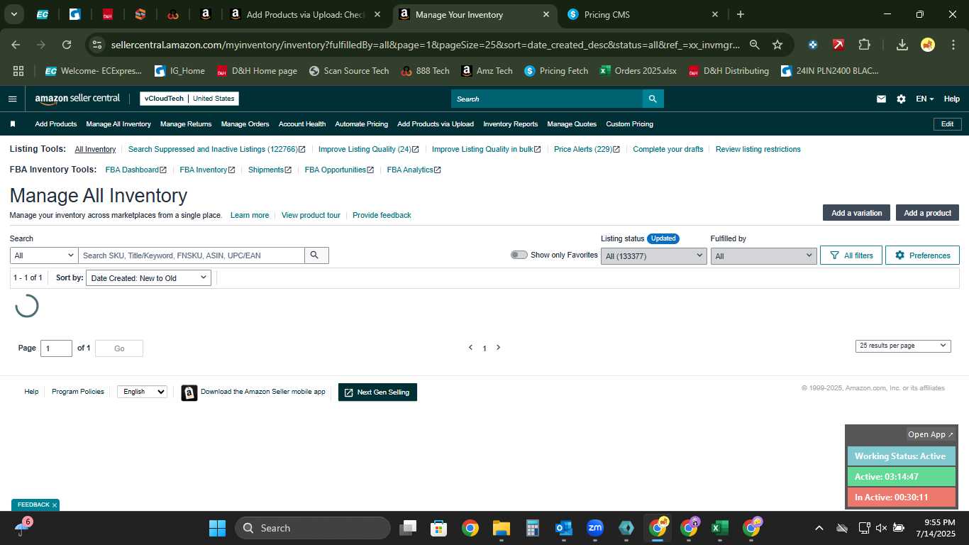Open All filters panel
The image size is (969, 545).
coord(851,255)
